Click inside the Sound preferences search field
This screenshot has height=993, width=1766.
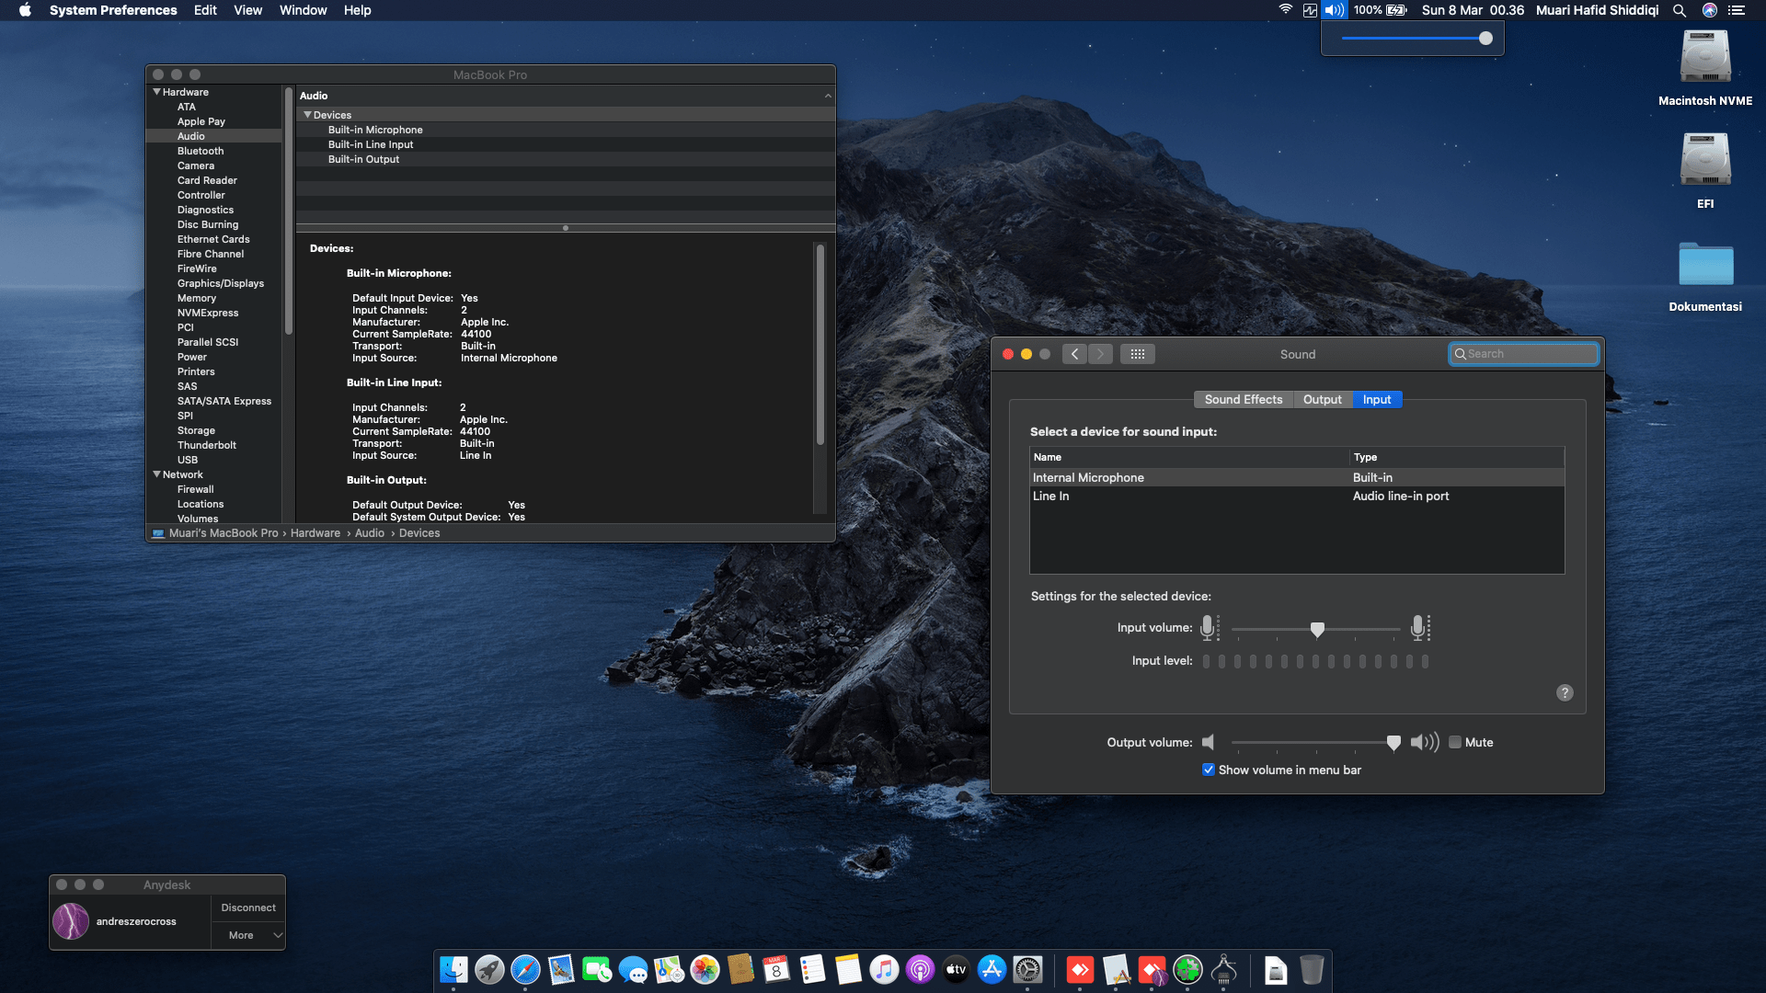(1523, 354)
